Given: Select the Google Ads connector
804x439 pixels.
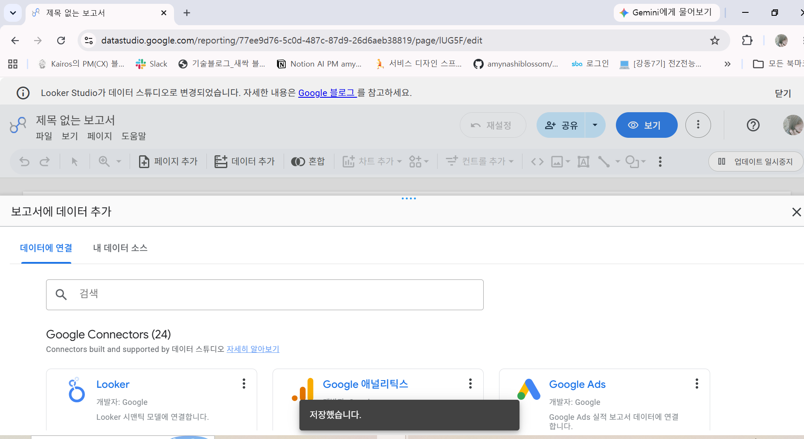Looking at the screenshot, I should click(x=577, y=384).
